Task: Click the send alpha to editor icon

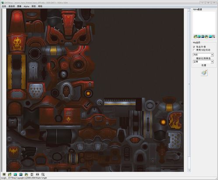Action: click(x=203, y=37)
